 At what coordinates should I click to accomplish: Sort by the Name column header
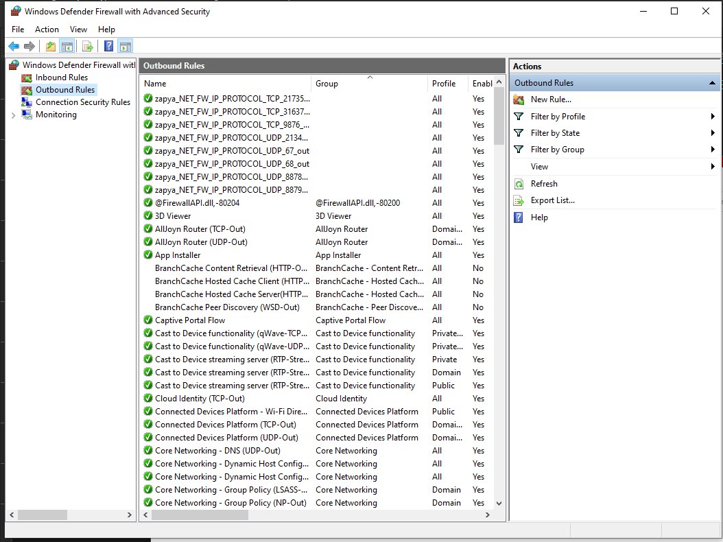pos(226,84)
